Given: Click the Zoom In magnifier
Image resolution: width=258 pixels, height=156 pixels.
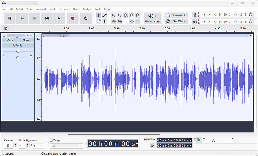Looking at the screenshot, I should point(114,15).
